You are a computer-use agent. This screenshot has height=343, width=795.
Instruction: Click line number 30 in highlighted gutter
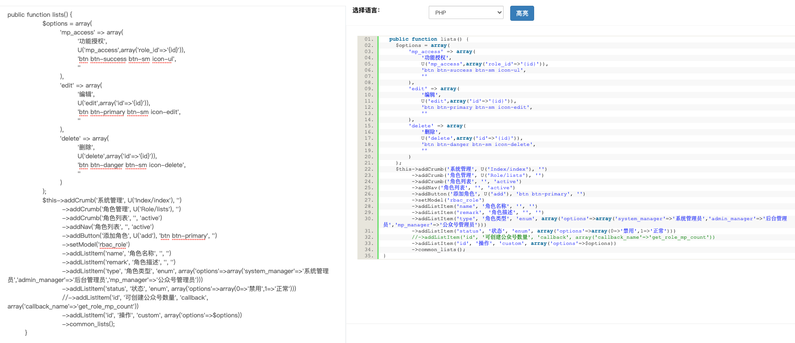point(368,218)
